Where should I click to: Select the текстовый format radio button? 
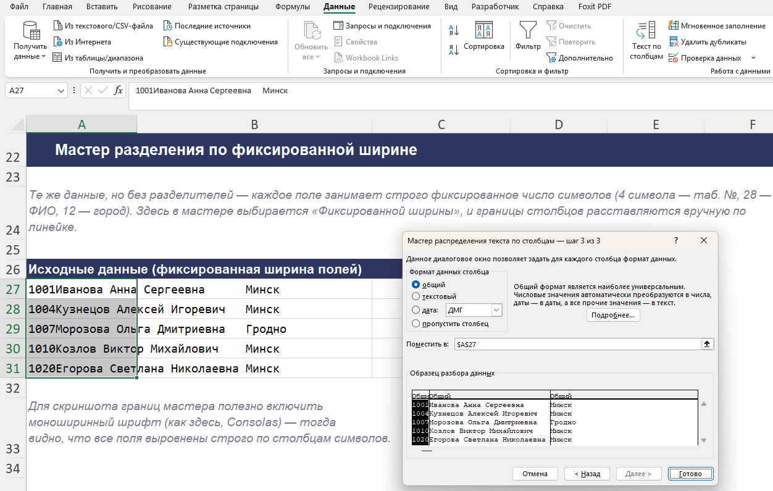pos(416,296)
